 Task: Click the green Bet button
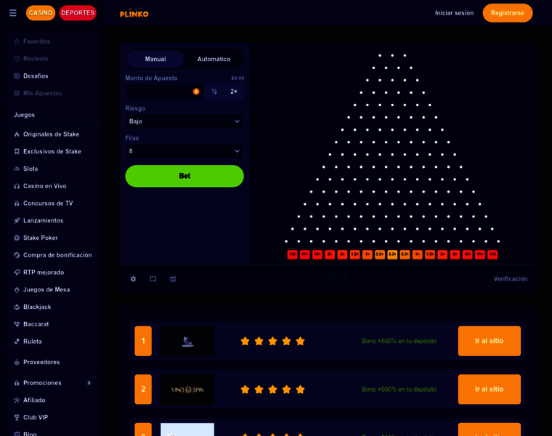(x=184, y=176)
